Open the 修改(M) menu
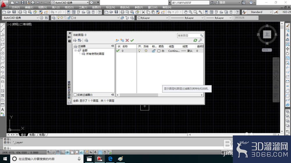The width and height of the screenshot is (291, 163). [125, 8]
